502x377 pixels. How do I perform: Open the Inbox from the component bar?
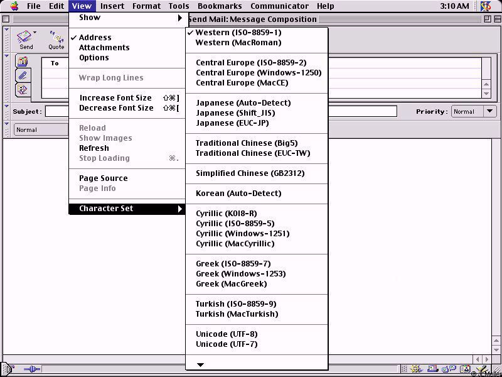point(433,369)
